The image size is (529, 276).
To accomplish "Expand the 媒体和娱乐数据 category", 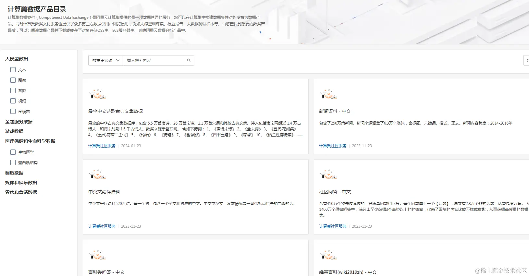I will 21,183.
